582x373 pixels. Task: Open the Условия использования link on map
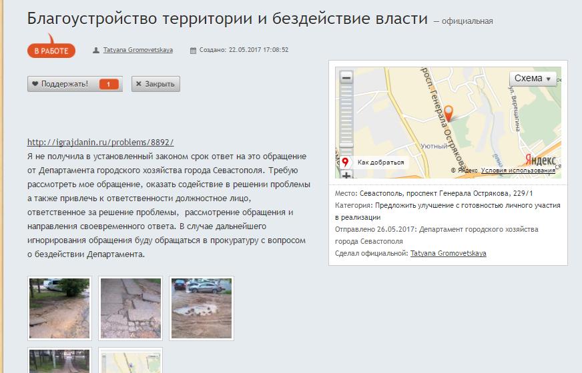point(518,171)
